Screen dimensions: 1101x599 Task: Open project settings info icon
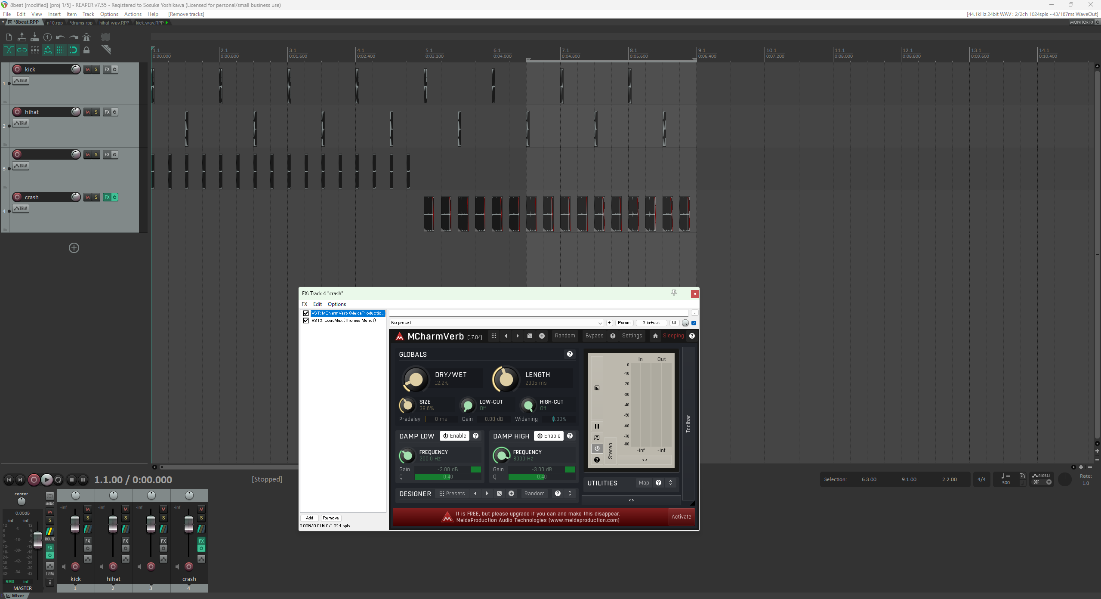[48, 37]
